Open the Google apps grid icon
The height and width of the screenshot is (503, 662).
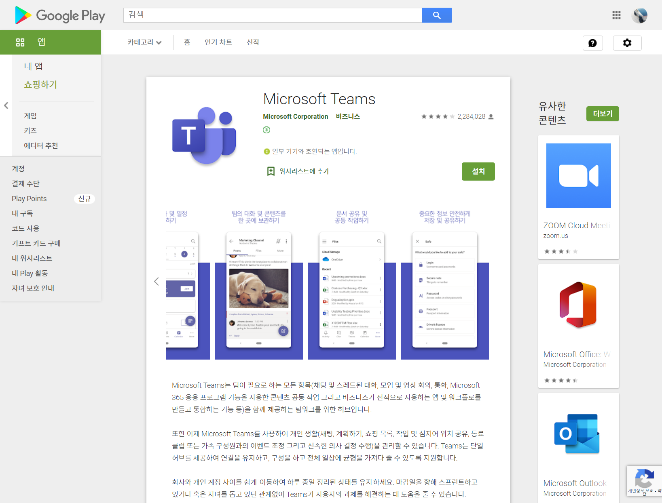[616, 15]
